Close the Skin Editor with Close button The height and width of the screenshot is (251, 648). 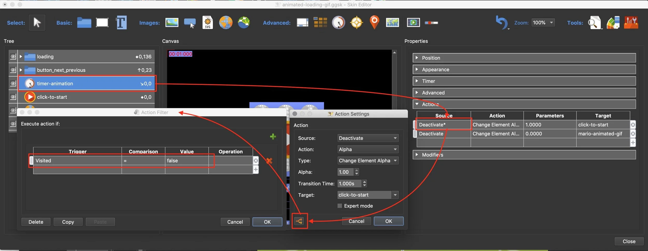coord(629,241)
